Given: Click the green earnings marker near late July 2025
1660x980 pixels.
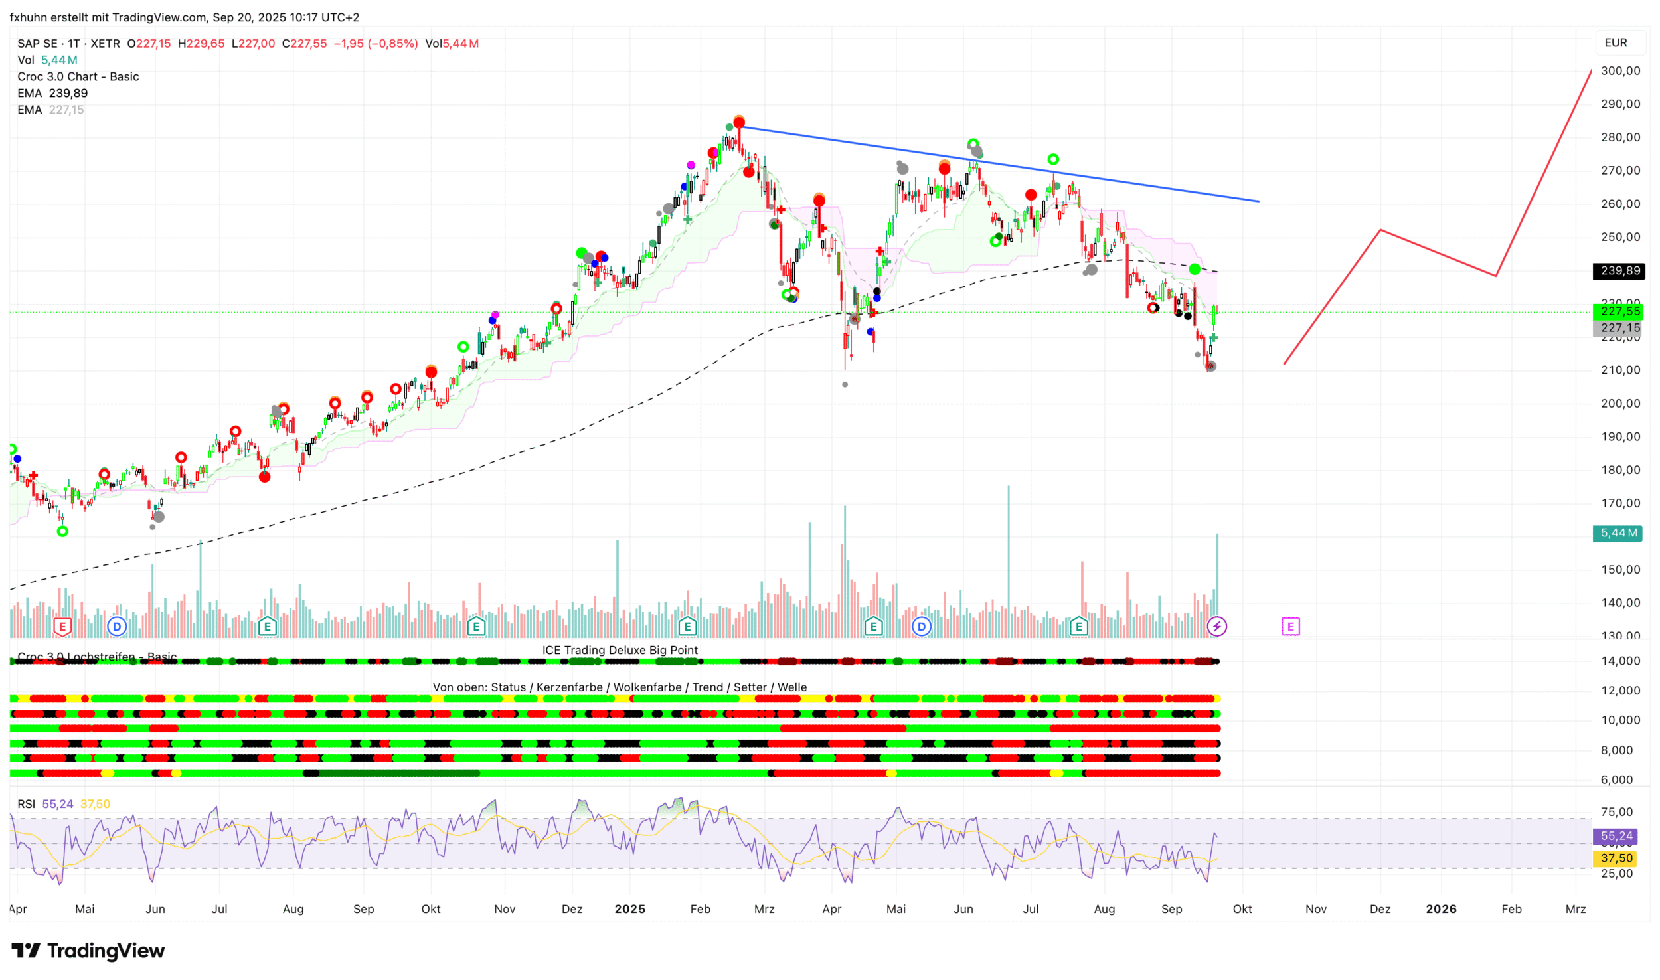Looking at the screenshot, I should coord(1079,627).
